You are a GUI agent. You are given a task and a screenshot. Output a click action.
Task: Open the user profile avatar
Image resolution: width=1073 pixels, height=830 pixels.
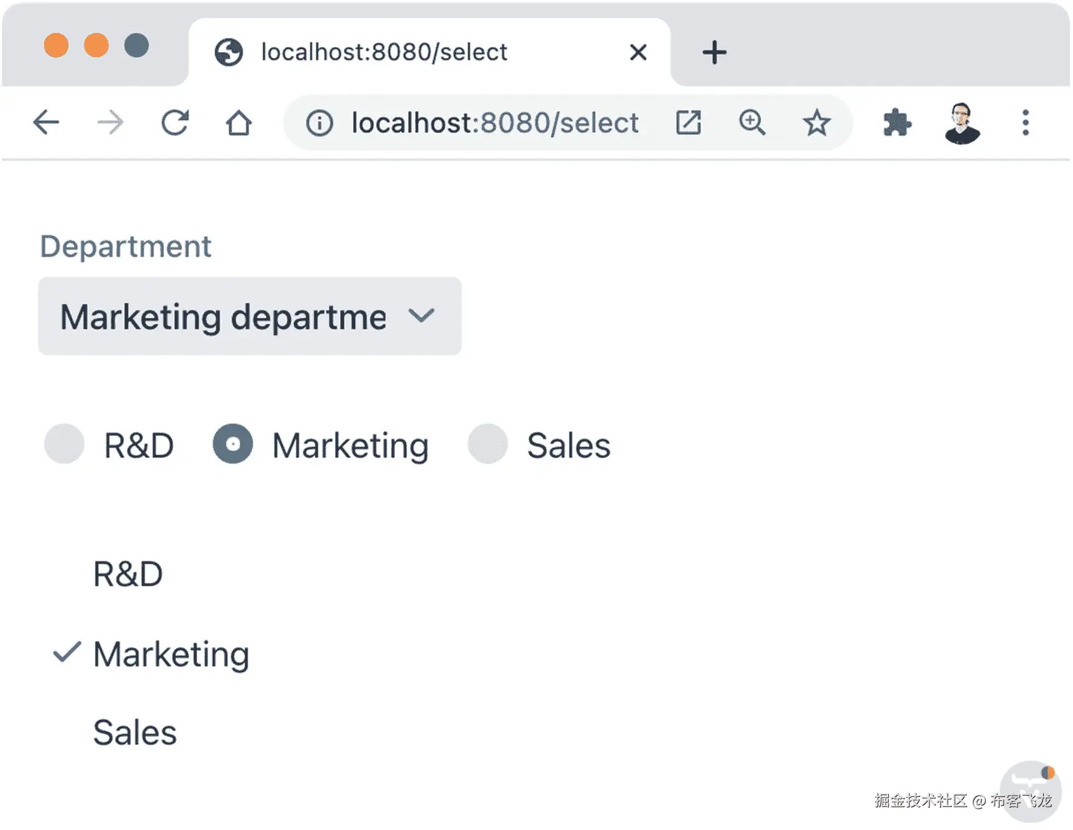962,122
